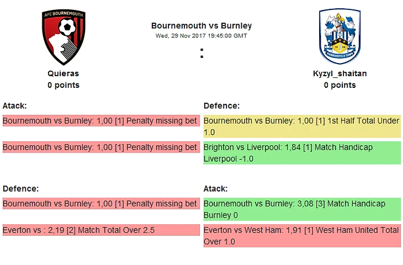Click the left Attack section heading
The height and width of the screenshot is (265, 403).
pos(15,105)
